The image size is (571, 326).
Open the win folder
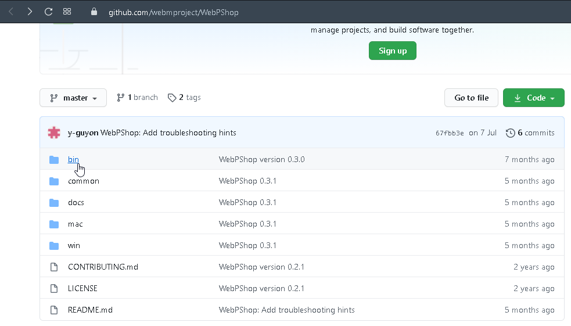[74, 245]
